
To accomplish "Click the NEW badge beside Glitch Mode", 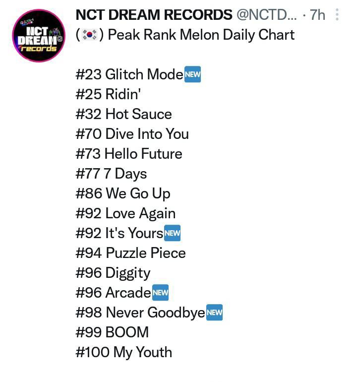I will point(192,74).
